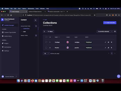Go to next page of entries
This screenshot has height=91, width=121.
tap(115, 53)
